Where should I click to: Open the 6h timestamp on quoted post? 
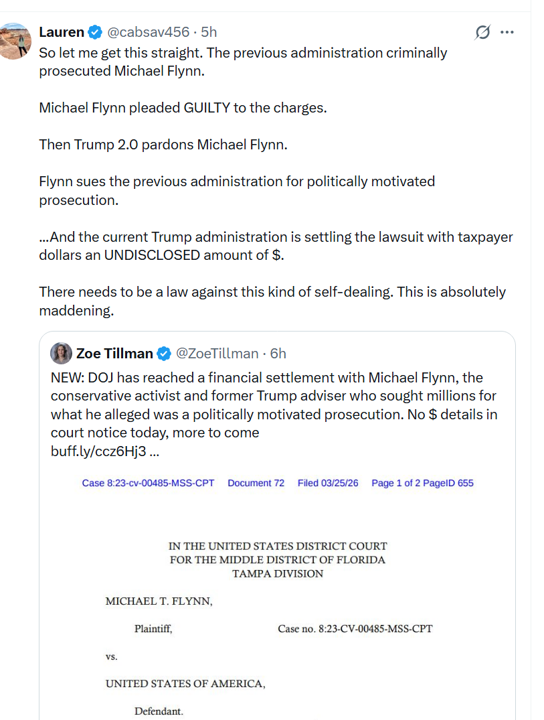tap(278, 353)
